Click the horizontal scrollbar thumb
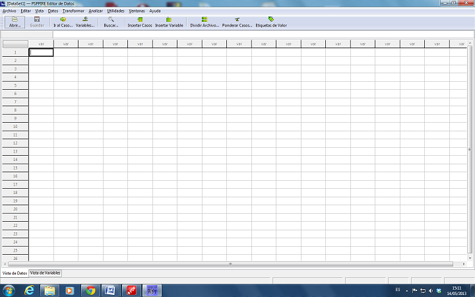This screenshot has width=475, height=297. (230, 264)
